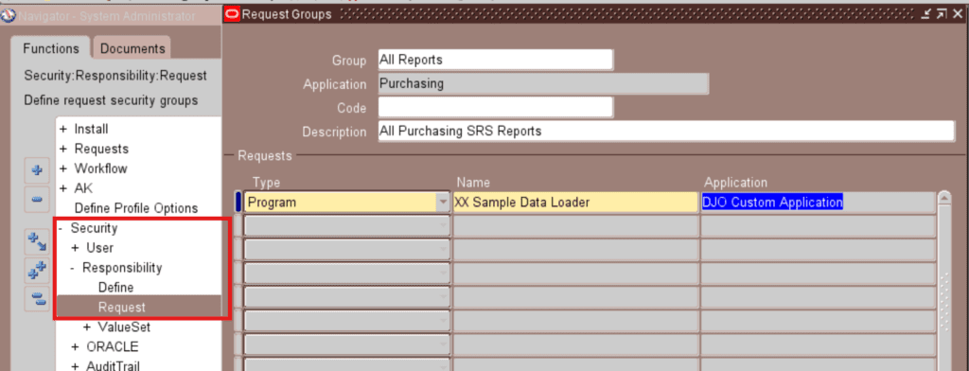Viewport: 969px width, 371px height.
Task: Expand the ValueSet tree node
Action: pyautogui.click(x=87, y=327)
